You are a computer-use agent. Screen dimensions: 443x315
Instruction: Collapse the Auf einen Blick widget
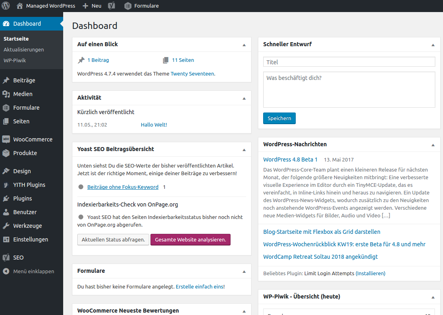(244, 45)
